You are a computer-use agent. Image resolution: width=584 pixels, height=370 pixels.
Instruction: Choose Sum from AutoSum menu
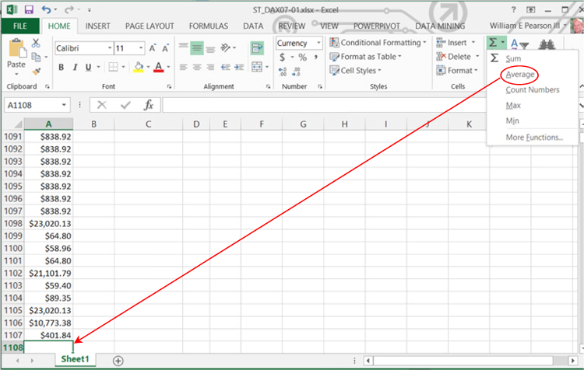[x=513, y=59]
